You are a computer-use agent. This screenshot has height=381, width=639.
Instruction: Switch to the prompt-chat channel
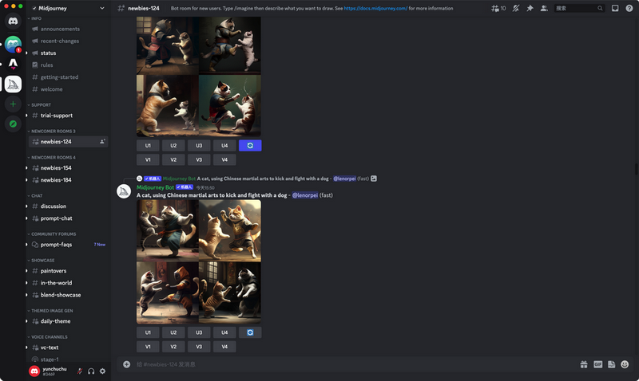[56, 218]
